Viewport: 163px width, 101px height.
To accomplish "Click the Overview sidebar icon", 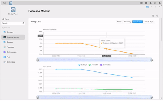I will click(x=4, y=32).
